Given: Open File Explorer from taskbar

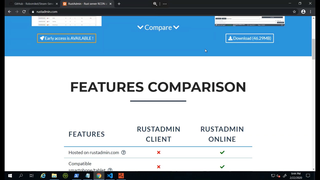Looking at the screenshot, I should [54, 176].
